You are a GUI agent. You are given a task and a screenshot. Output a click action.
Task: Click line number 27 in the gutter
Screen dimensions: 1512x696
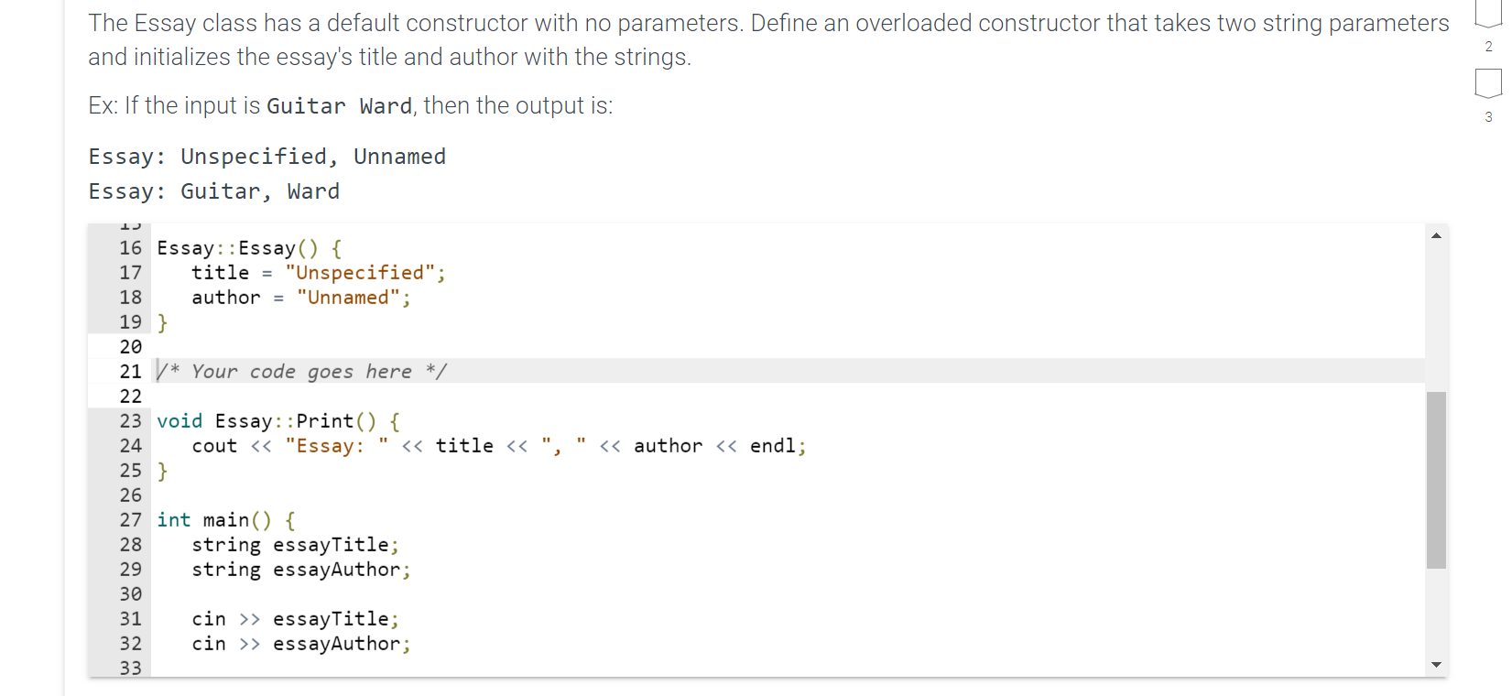click(x=130, y=519)
